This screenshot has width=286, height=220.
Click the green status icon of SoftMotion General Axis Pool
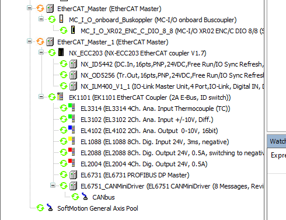(40, 208)
